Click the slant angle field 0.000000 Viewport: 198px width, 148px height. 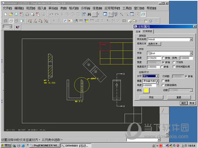click(186, 58)
